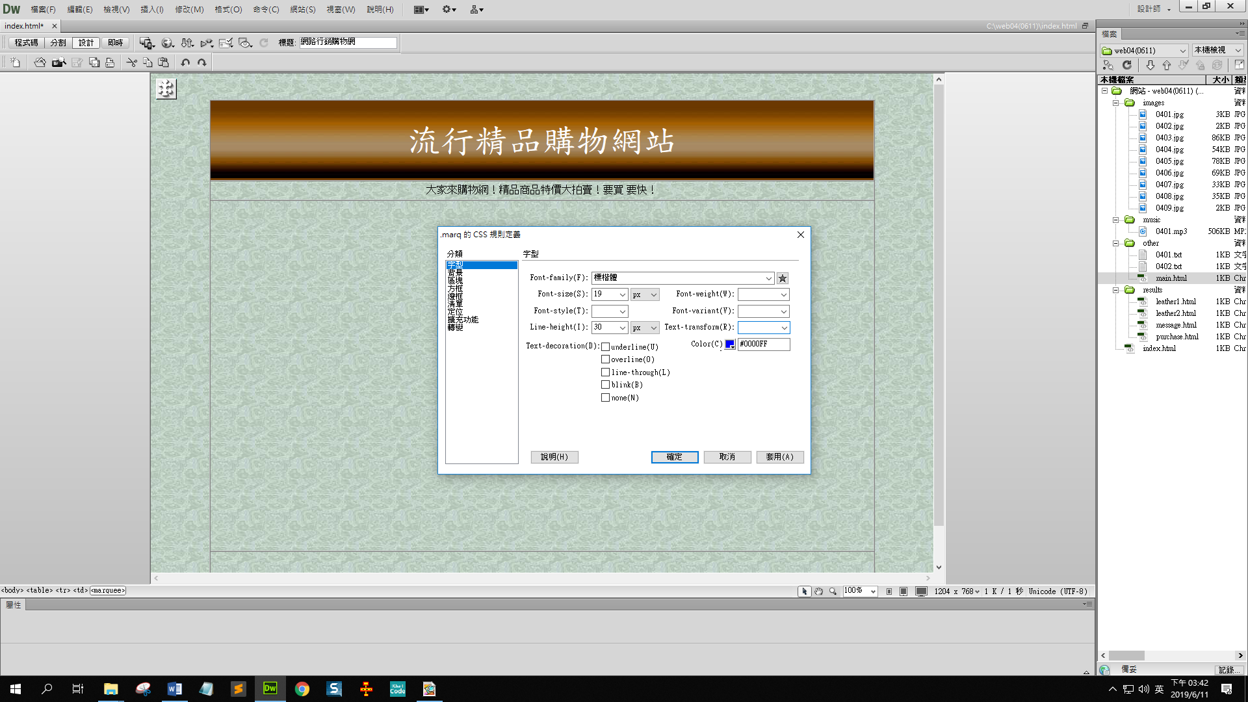This screenshot has width=1248, height=702.
Task: Collapse the images folder in the file tree
Action: tap(1115, 103)
